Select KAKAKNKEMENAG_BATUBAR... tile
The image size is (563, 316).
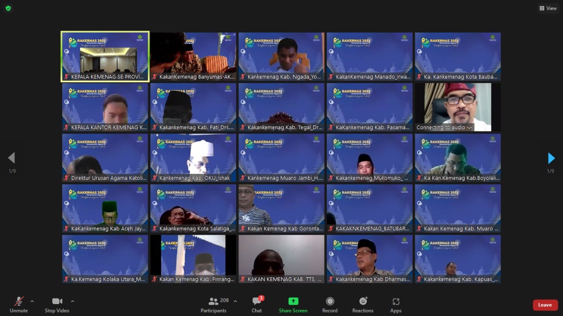370,208
